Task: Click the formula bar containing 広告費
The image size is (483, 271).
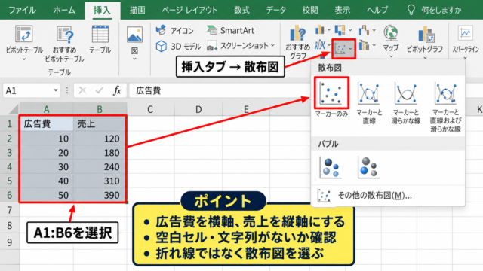Action: (220, 90)
